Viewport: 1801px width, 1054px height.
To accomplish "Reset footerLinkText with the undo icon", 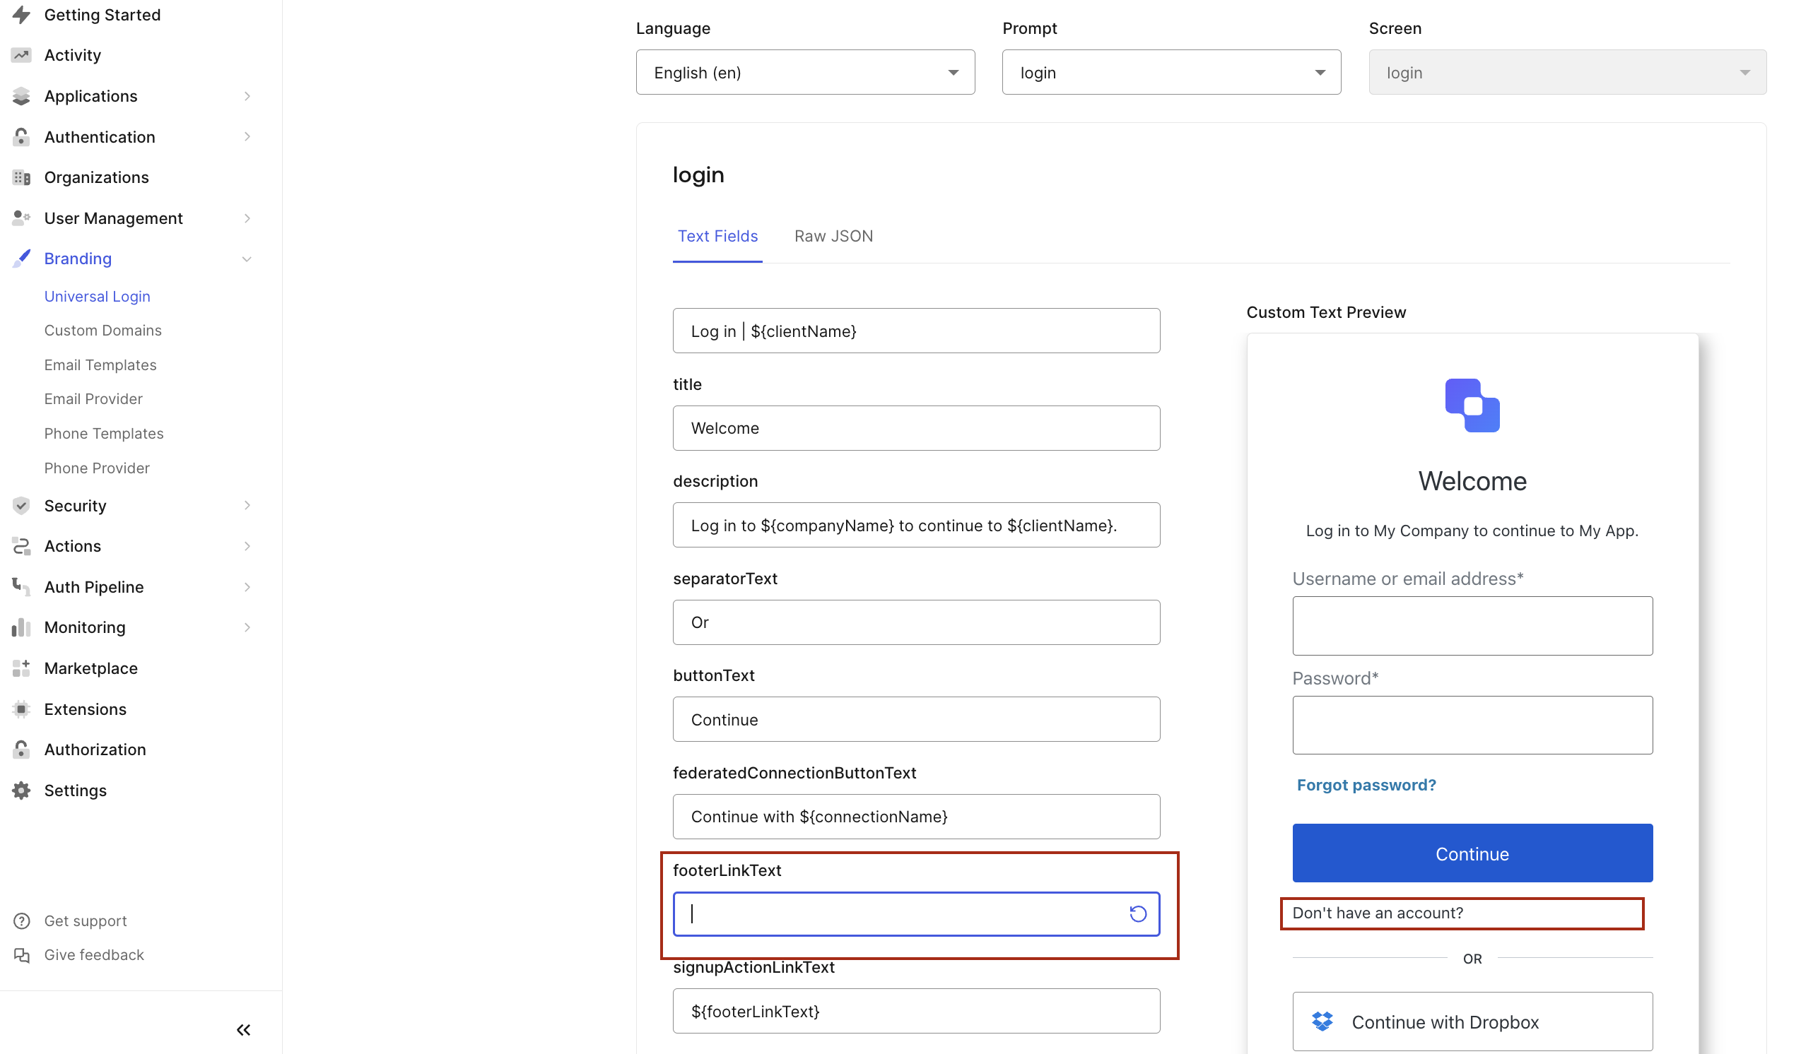I will coord(1138,913).
